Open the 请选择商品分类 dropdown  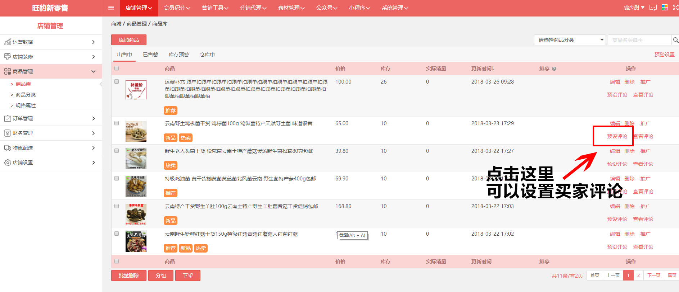pos(570,40)
